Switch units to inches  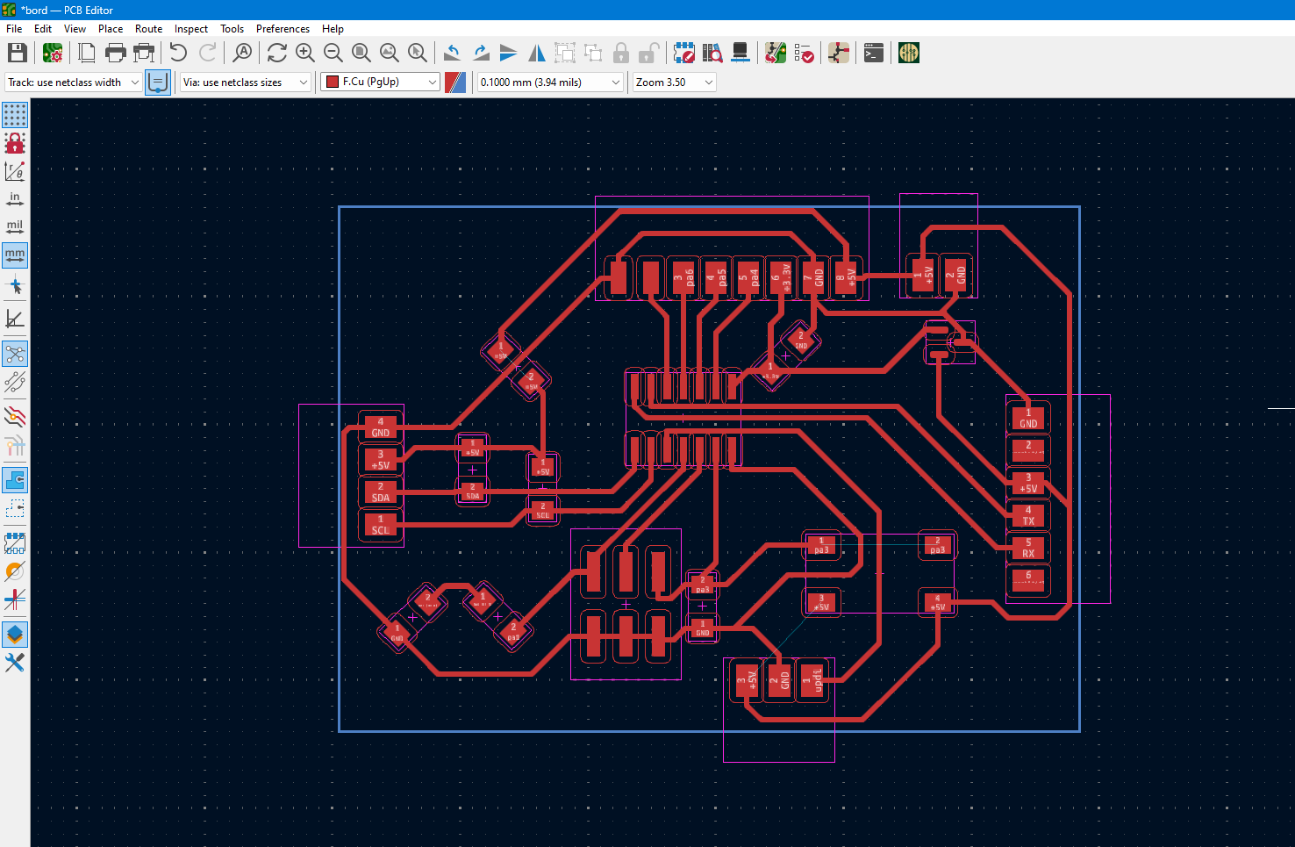[x=15, y=199]
